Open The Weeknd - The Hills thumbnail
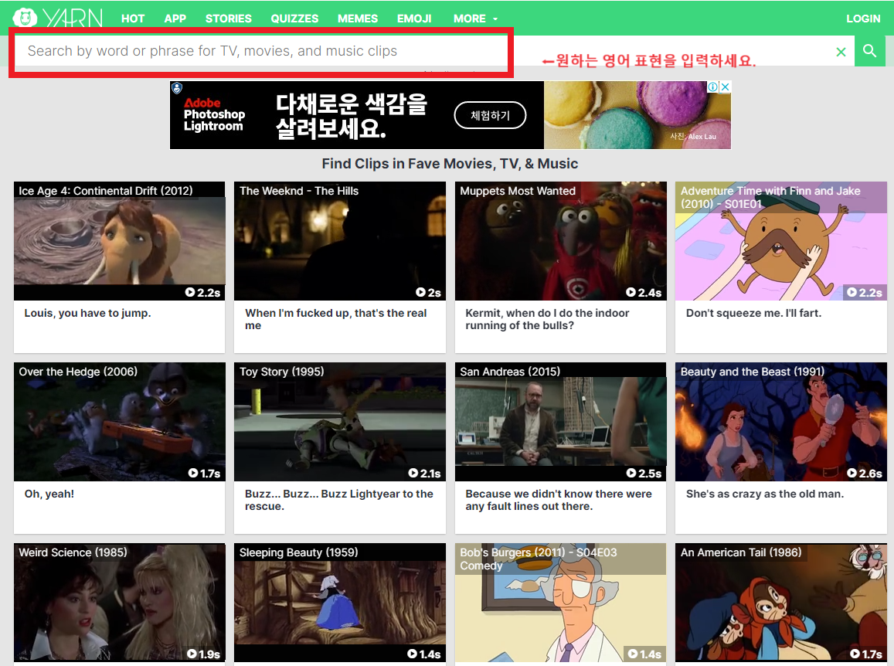 (x=340, y=240)
